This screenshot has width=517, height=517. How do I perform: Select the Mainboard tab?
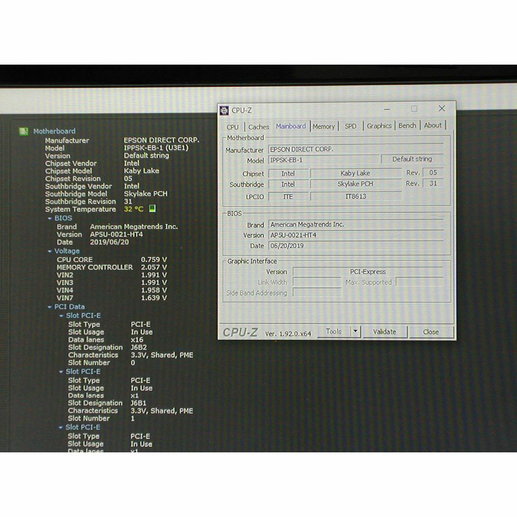[291, 126]
